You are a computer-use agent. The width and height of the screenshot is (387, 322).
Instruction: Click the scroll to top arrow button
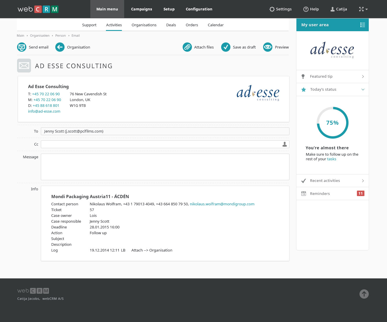point(364,294)
